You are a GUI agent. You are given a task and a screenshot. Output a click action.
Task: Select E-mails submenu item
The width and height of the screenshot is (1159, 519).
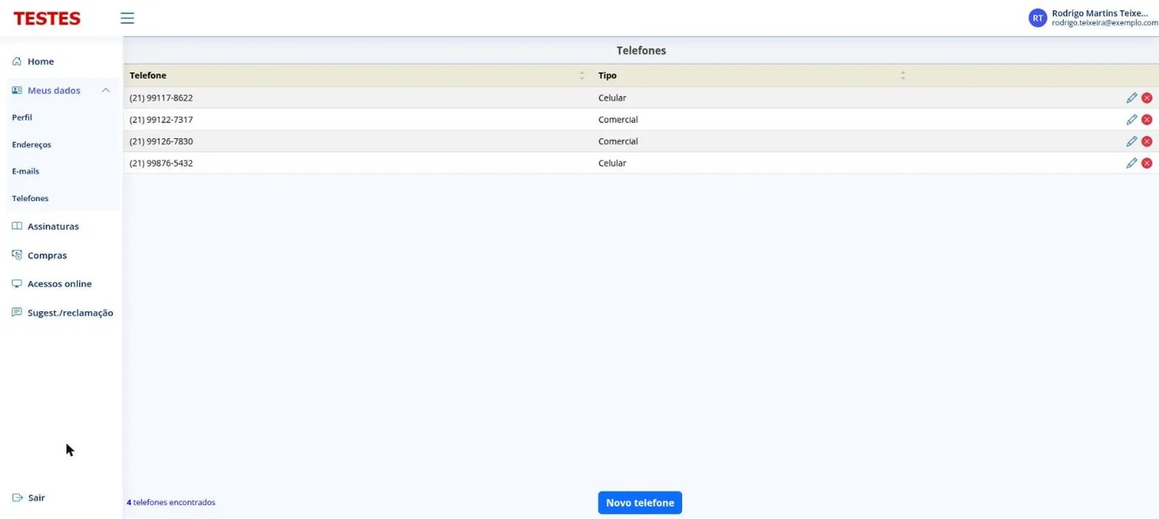26,171
